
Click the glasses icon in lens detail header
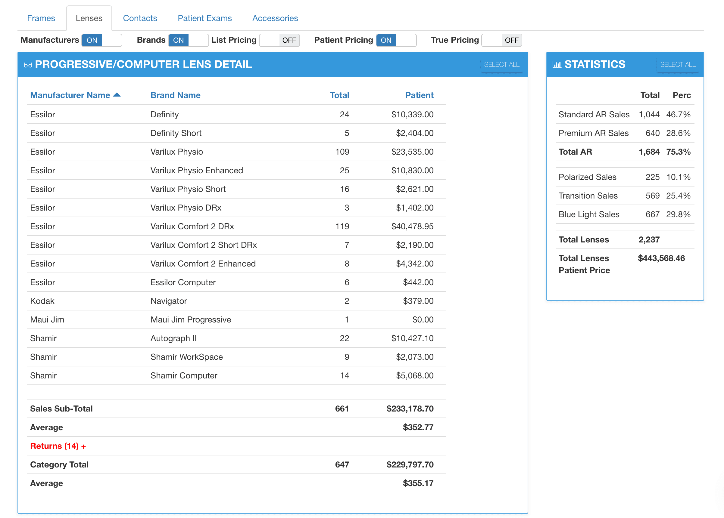[x=28, y=65]
